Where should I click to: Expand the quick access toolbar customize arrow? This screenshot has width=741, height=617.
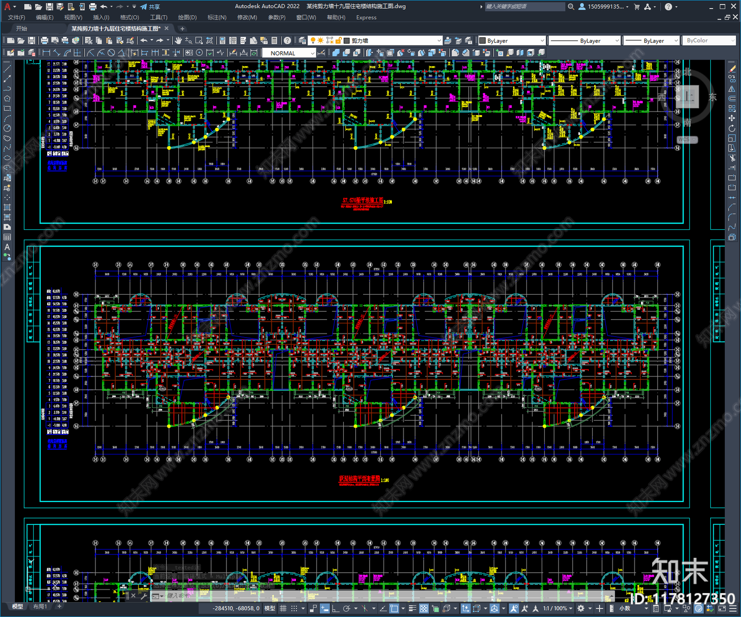[134, 6]
